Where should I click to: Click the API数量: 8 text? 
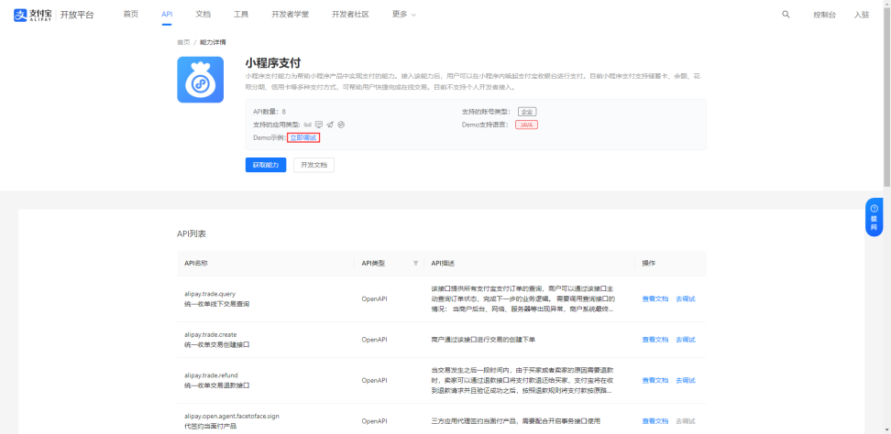(269, 112)
